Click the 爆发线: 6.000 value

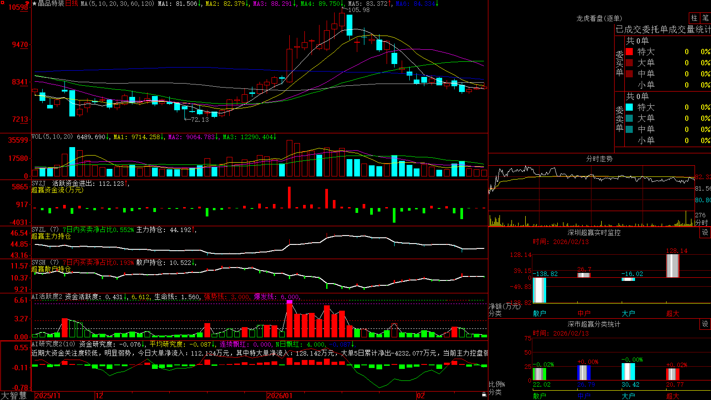(276, 297)
